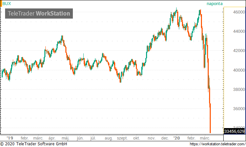This screenshot has height=147, width=246.
Task: Click the szept. month label
Action: pos(122,138)
